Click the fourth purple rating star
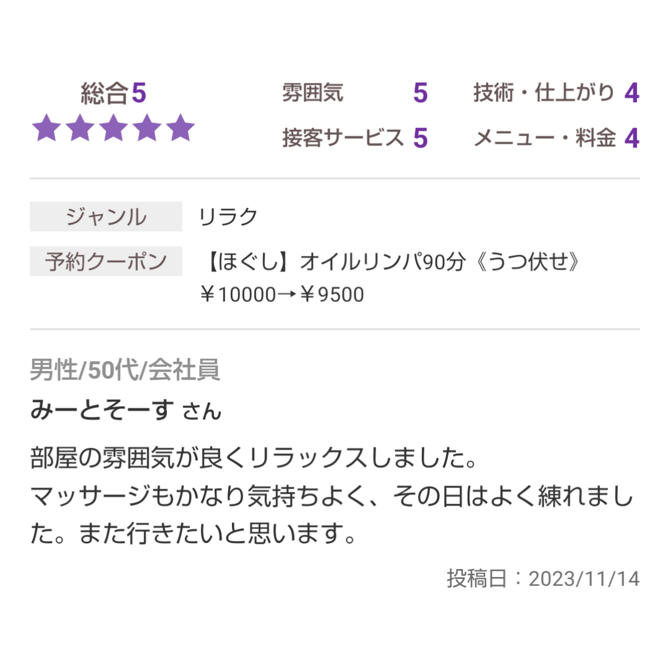 [147, 127]
